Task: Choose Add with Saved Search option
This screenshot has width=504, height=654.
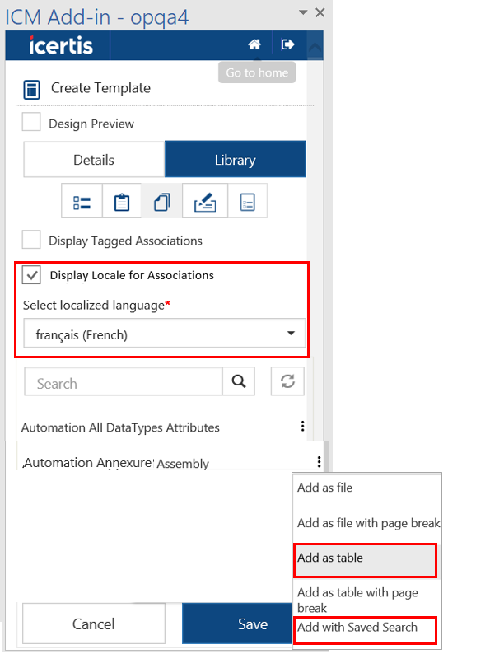Action: 365,628
